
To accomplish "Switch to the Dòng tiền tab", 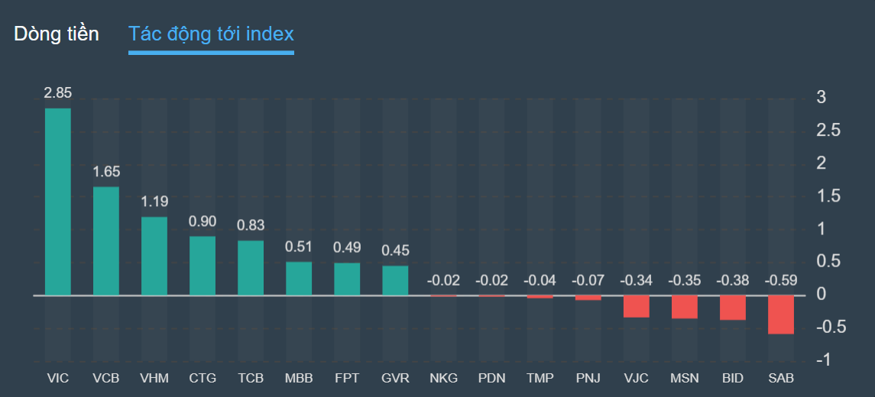I will pyautogui.click(x=56, y=34).
